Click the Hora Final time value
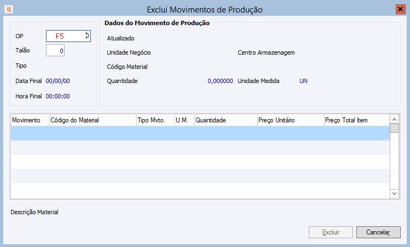 point(58,96)
